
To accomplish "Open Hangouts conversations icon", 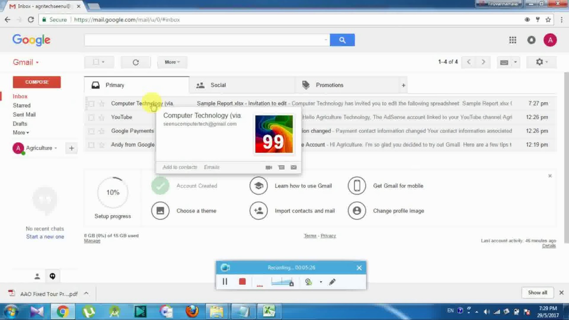I will [52, 276].
